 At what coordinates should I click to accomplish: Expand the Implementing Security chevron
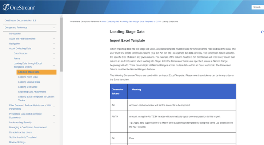54,123
